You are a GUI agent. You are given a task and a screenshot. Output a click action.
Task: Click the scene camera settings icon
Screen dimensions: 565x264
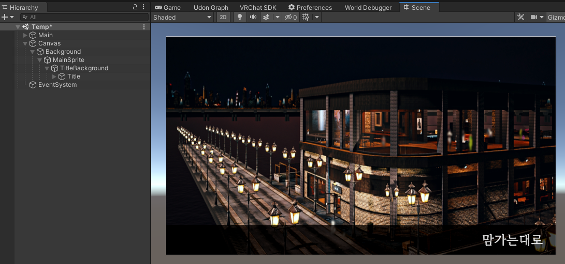533,17
